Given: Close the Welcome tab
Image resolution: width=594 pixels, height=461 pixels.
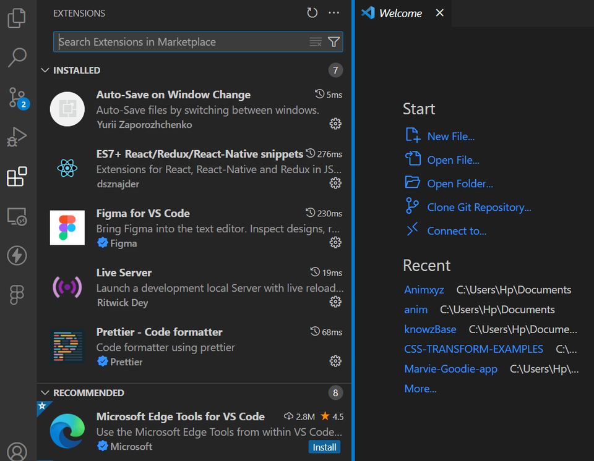Looking at the screenshot, I should 439,13.
